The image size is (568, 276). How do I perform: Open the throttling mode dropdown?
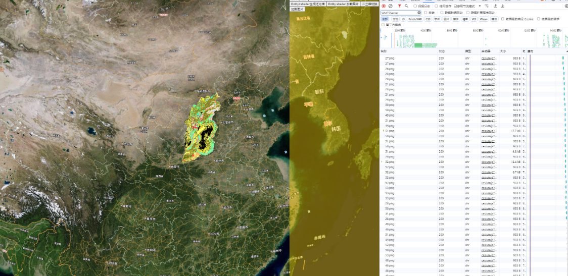click(x=480, y=6)
